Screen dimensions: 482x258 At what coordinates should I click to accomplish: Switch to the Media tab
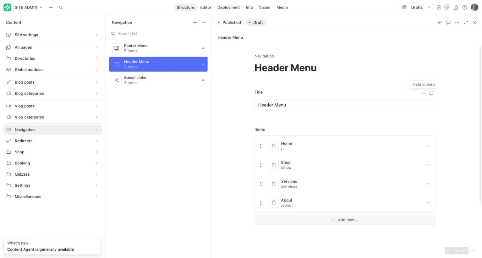[282, 7]
